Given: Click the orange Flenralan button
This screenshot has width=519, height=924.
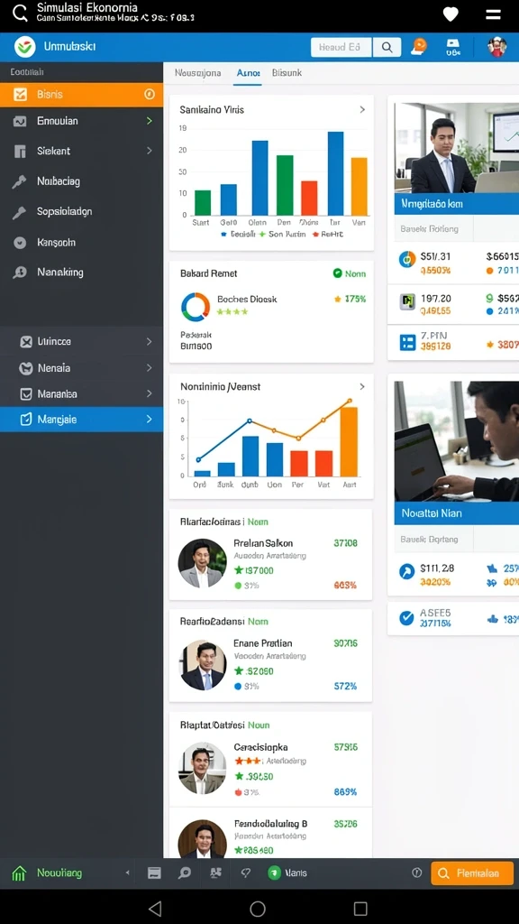Looking at the screenshot, I should 472,873.
